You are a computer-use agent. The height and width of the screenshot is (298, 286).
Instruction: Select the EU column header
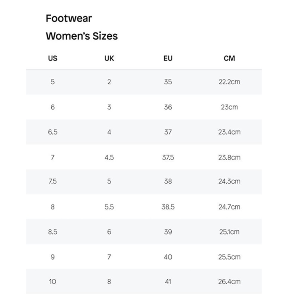[x=168, y=58]
